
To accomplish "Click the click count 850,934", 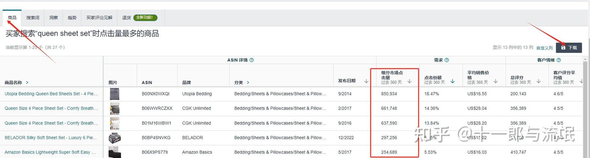I will (389, 94).
